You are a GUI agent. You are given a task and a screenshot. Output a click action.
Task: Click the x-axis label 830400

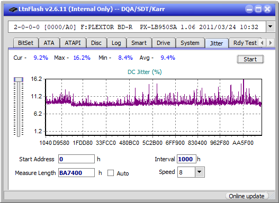197,143
